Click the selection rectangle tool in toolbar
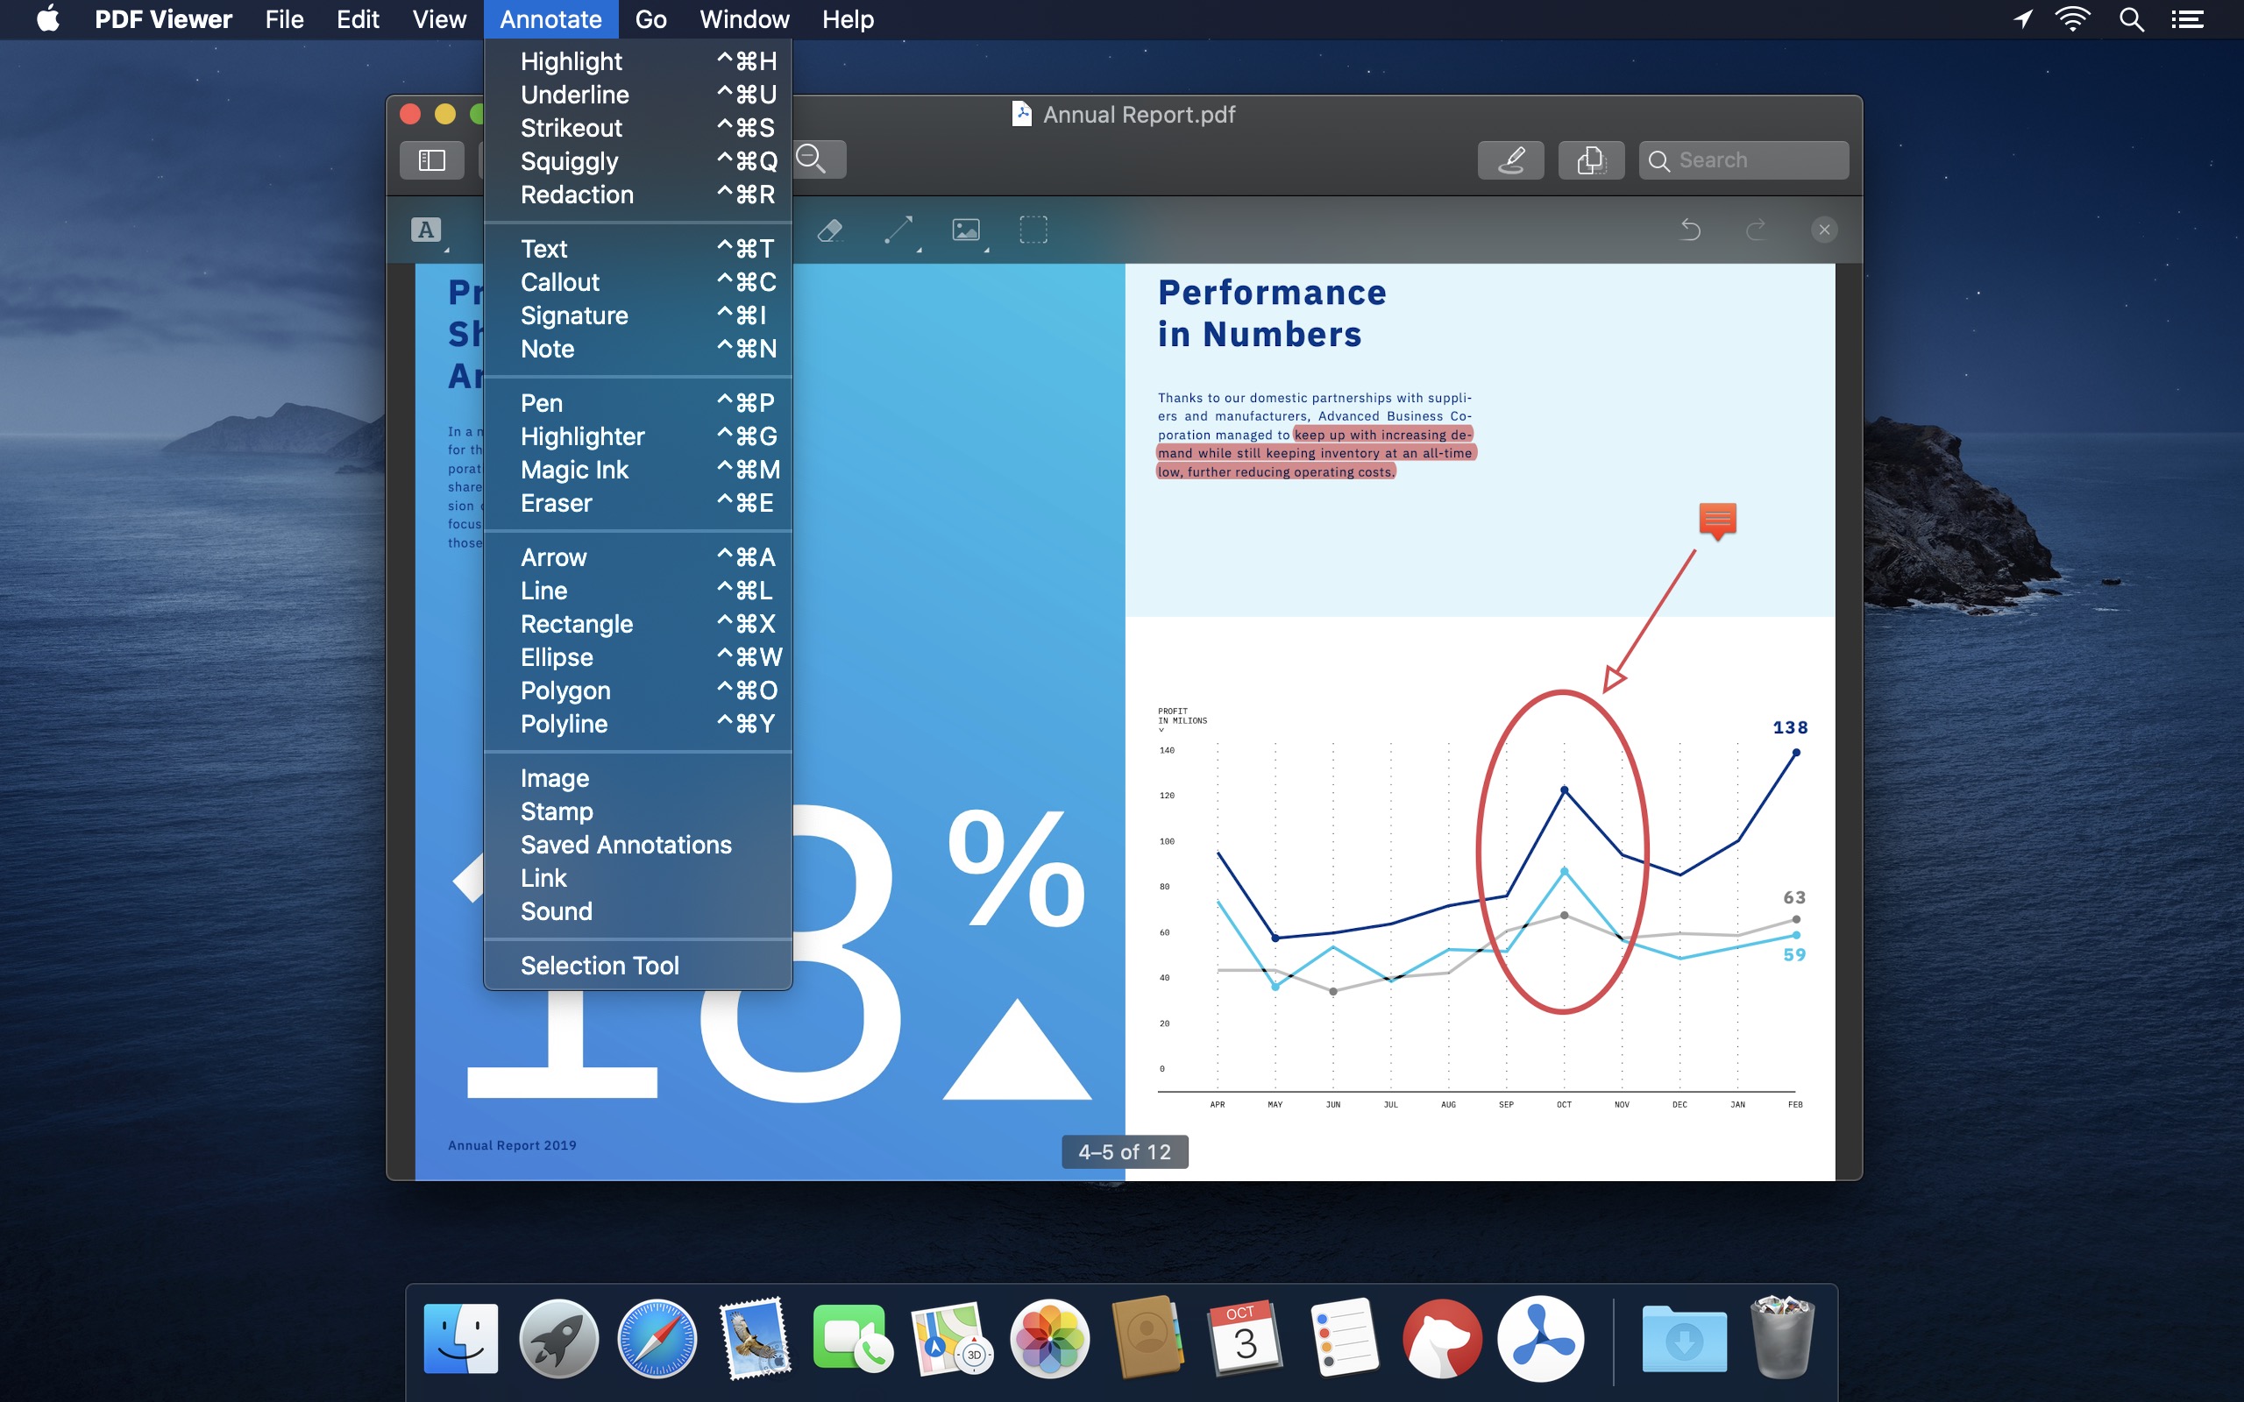The height and width of the screenshot is (1402, 2244). click(1034, 226)
